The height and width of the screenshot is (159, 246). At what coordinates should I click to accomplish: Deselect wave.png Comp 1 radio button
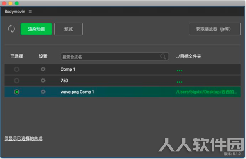(x=17, y=92)
